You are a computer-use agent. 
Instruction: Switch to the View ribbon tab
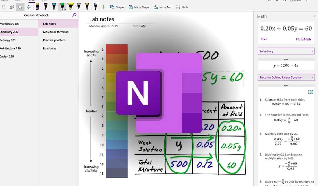[x=45, y=1]
